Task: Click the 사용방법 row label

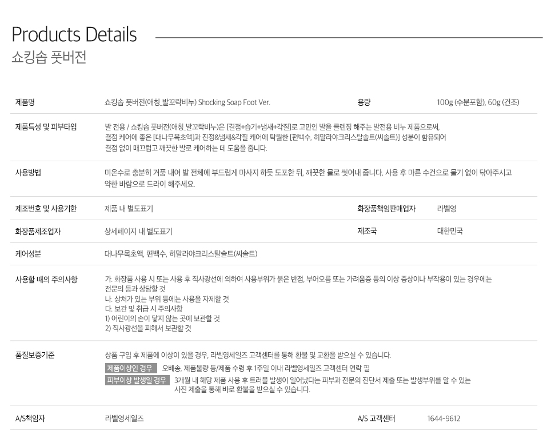Action: [x=28, y=173]
